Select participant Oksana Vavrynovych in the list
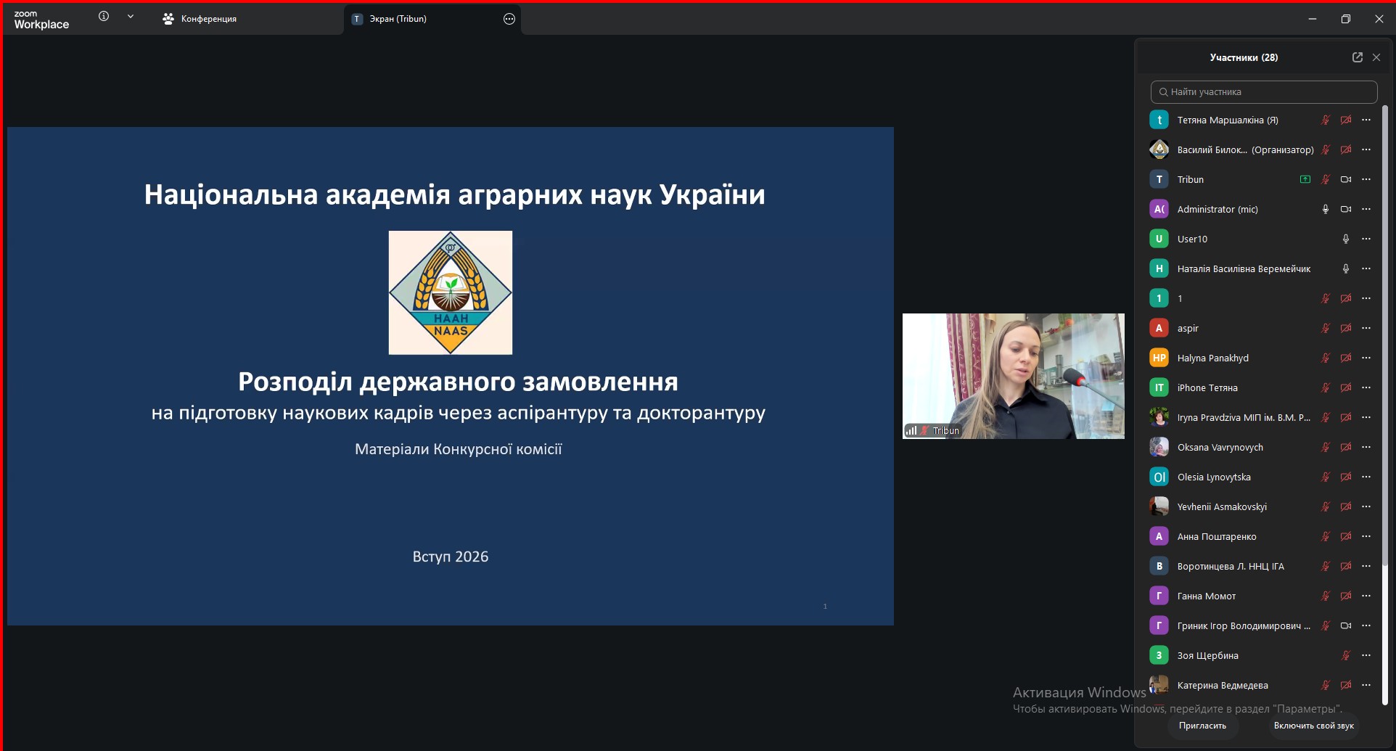The image size is (1396, 751). point(1262,447)
